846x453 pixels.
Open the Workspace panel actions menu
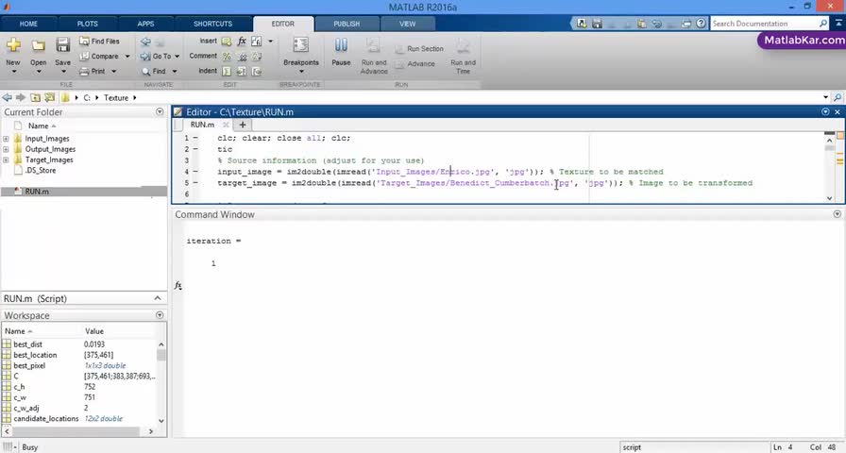tap(160, 315)
